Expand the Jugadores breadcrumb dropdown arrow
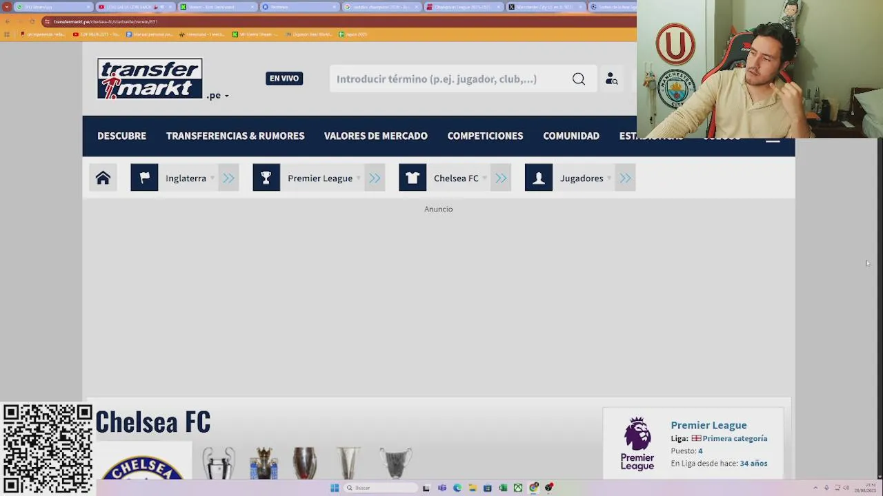The width and height of the screenshot is (883, 496). point(609,178)
